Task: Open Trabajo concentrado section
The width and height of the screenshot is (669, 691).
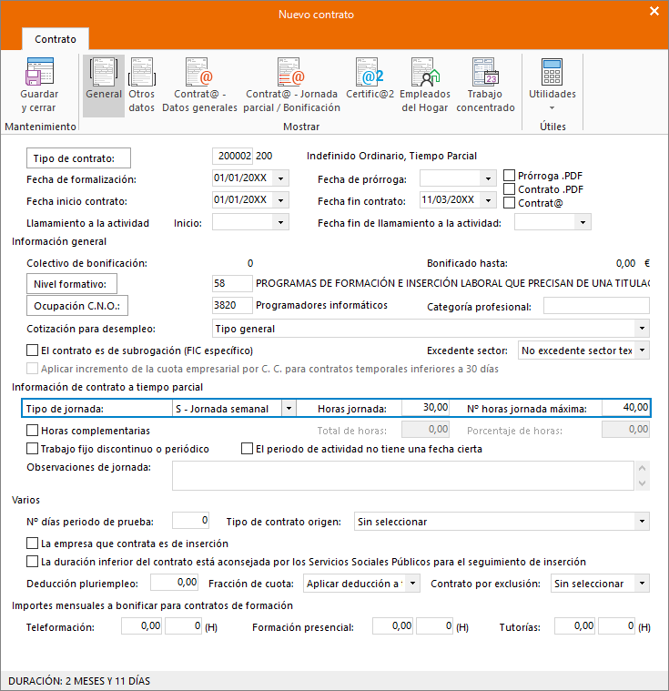Action: pos(485,85)
